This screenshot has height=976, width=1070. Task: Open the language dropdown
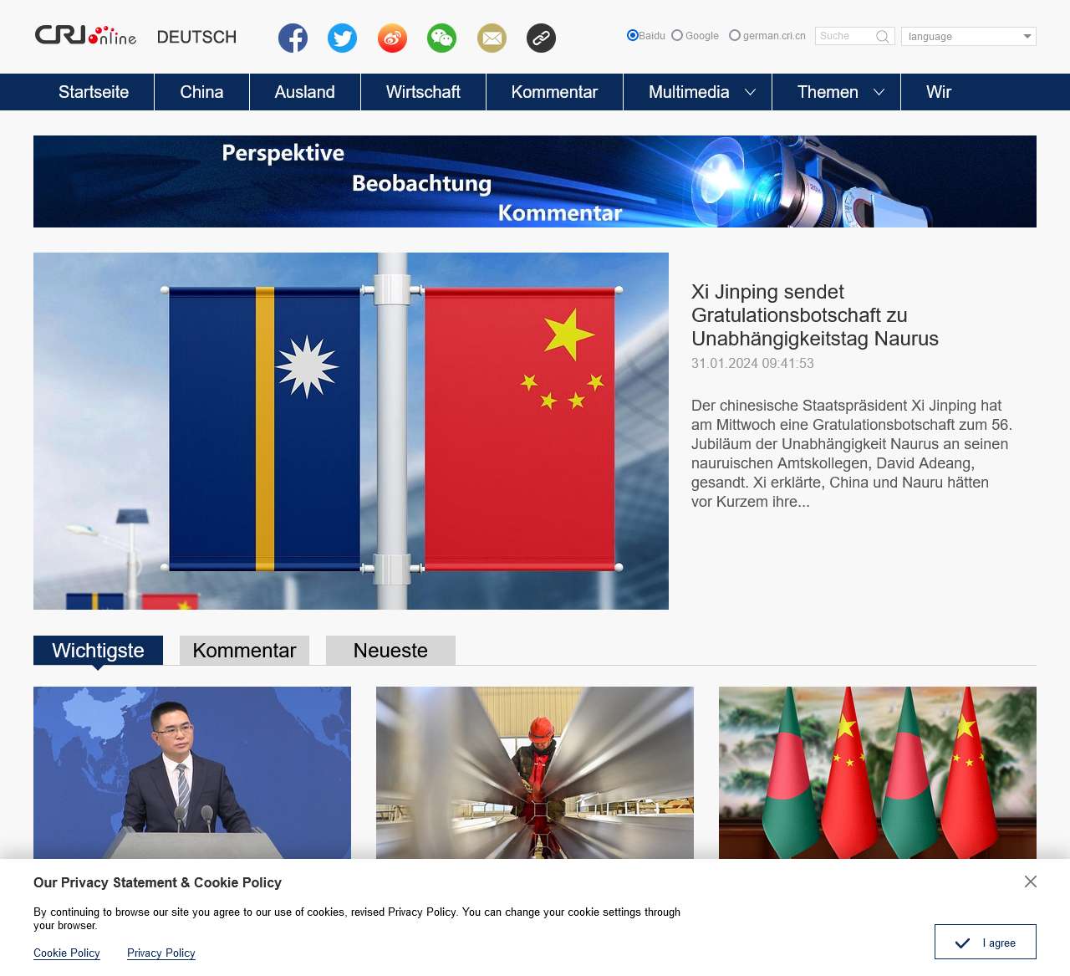tap(969, 37)
